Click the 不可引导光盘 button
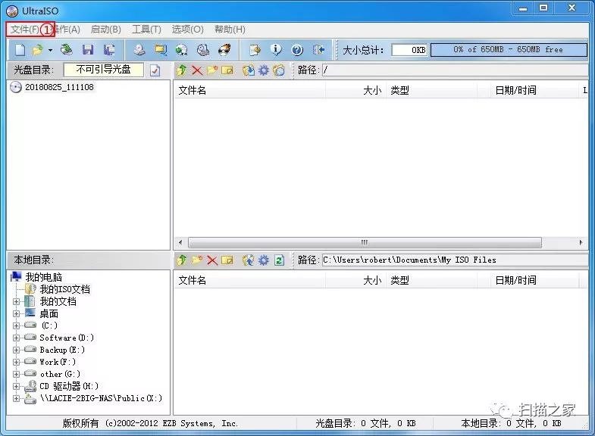Viewport: 595px width, 436px height. coord(103,70)
